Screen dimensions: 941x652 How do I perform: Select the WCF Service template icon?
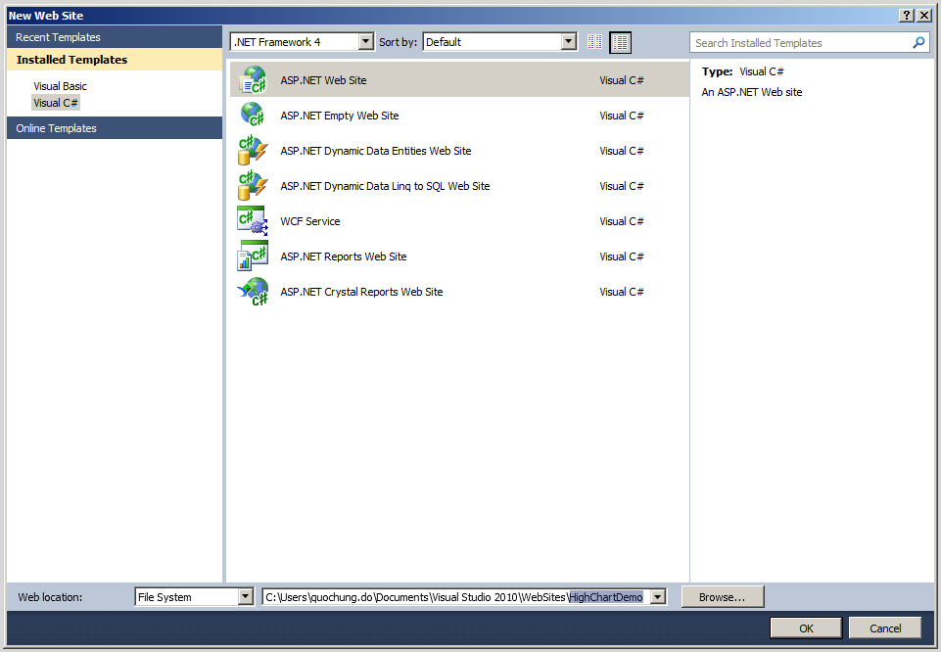coord(253,220)
